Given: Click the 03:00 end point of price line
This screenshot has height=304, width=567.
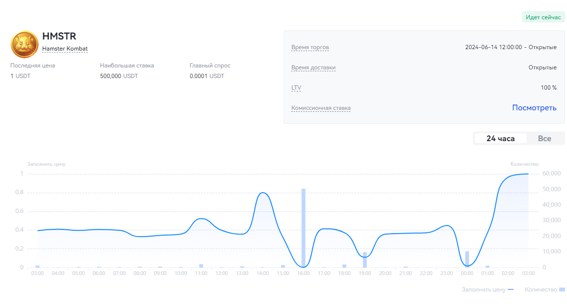Looking at the screenshot, I should point(528,174).
